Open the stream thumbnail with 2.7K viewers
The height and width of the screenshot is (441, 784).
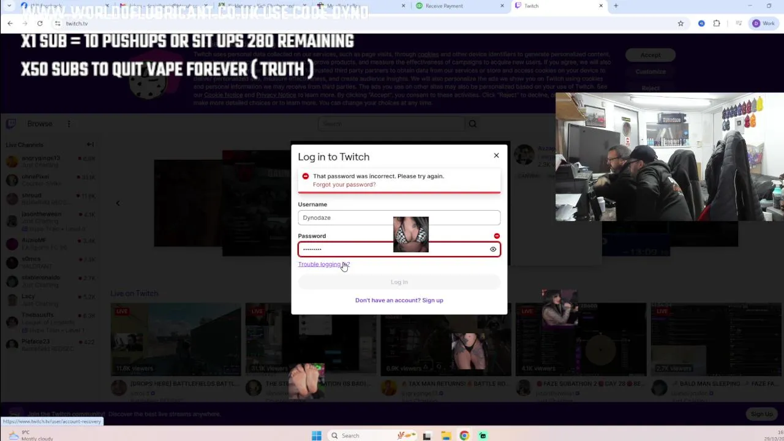[x=715, y=339]
